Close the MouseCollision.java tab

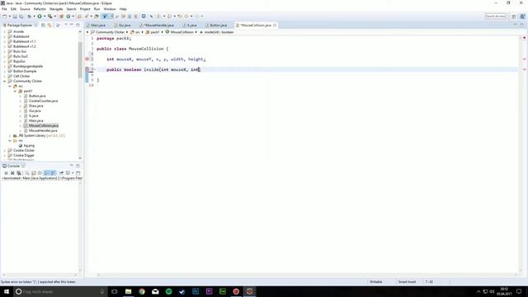(x=275, y=26)
